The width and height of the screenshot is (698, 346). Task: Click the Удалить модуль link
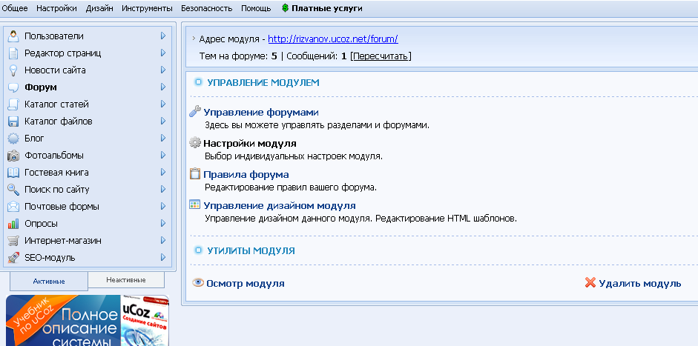click(x=639, y=283)
